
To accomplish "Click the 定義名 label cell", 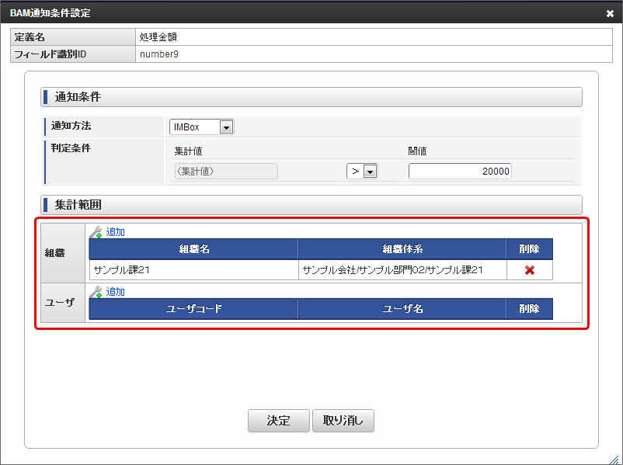I will [x=73, y=37].
